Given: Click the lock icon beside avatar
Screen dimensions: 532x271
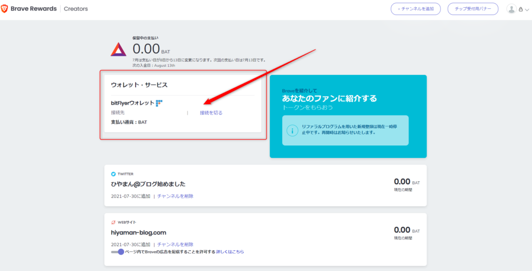Looking at the screenshot, I should tap(520, 9).
